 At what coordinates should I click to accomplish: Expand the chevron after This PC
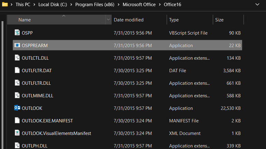click(x=34, y=4)
